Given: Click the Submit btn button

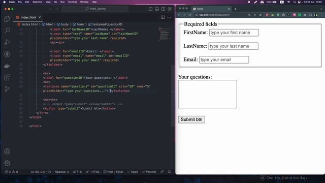Looking at the screenshot, I should (191, 119).
